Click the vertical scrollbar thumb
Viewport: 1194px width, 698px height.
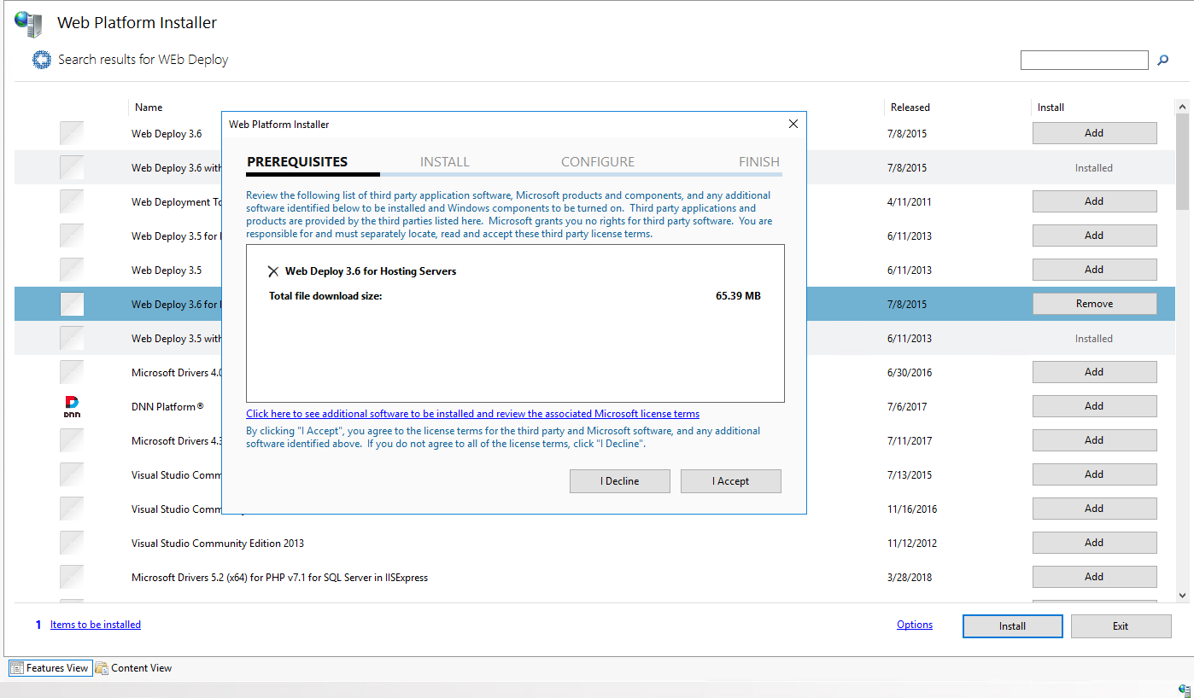[x=1183, y=162]
